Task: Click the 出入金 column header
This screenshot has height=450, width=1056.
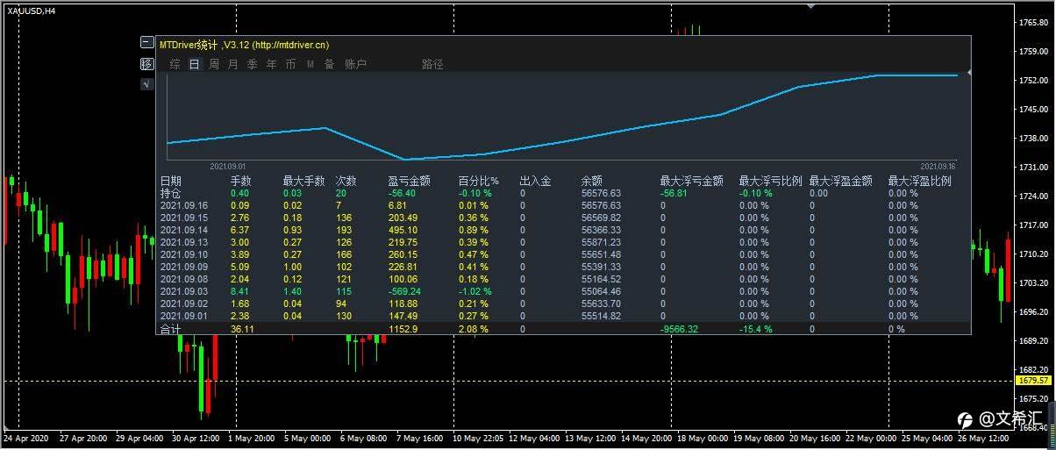Action: tap(536, 182)
